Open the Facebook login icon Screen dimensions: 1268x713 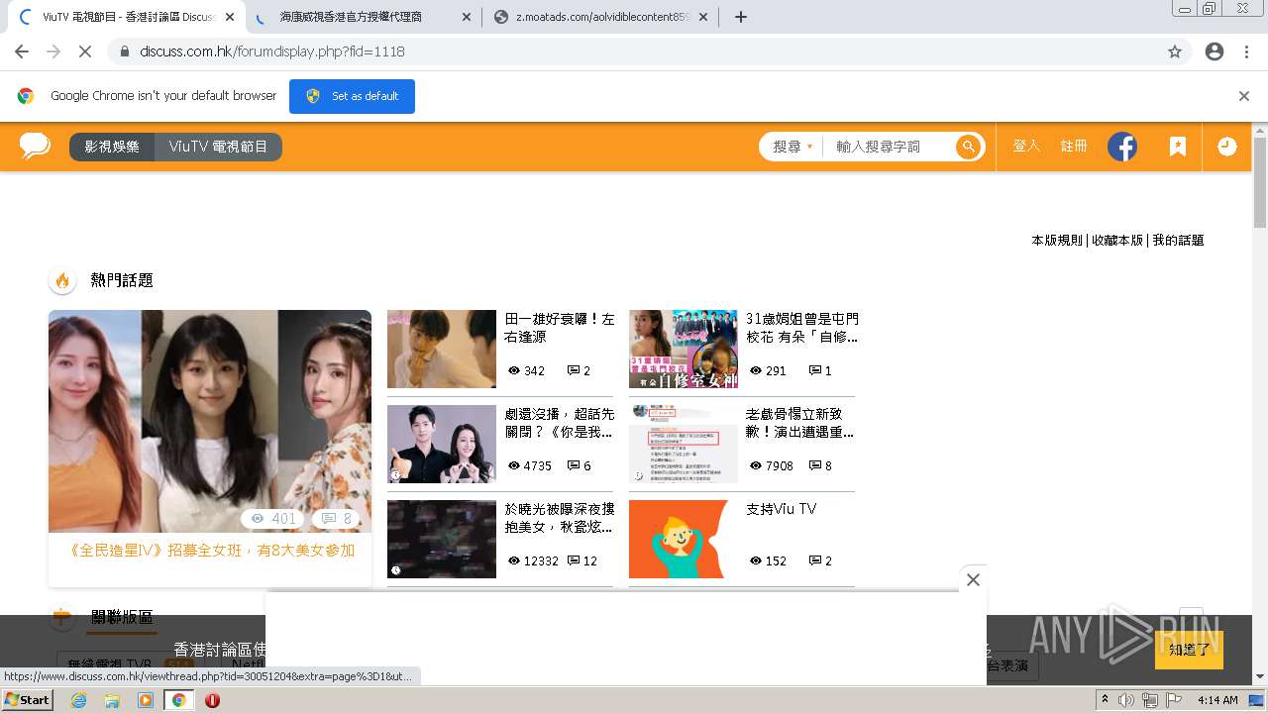point(1121,147)
